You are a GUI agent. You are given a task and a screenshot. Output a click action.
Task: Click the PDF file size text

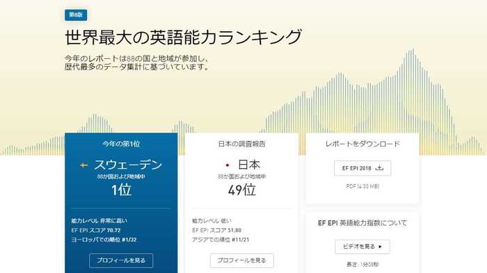pyautogui.click(x=362, y=186)
